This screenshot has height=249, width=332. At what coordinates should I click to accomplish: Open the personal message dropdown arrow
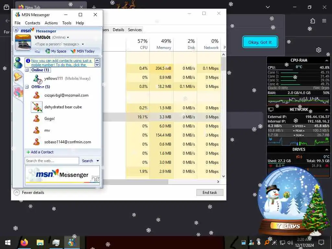click(x=83, y=44)
